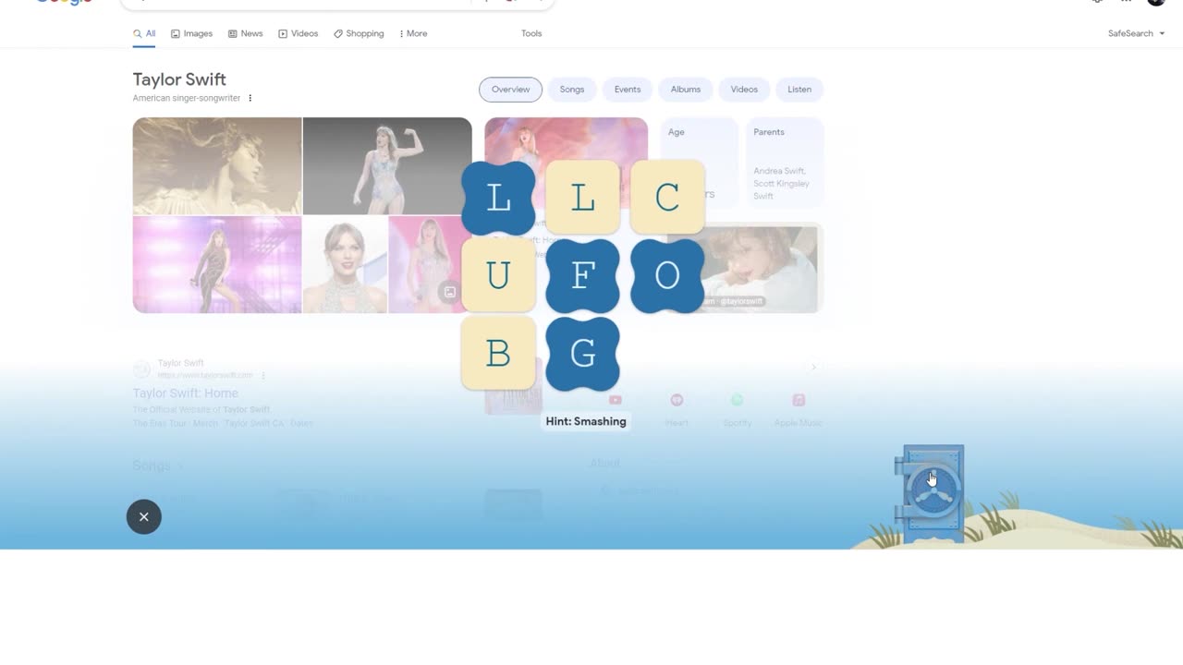Open the Age info card
This screenshot has height=665, width=1183.
click(700, 163)
